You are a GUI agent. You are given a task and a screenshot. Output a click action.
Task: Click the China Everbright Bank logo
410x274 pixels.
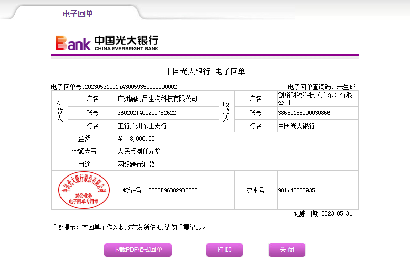(x=107, y=43)
